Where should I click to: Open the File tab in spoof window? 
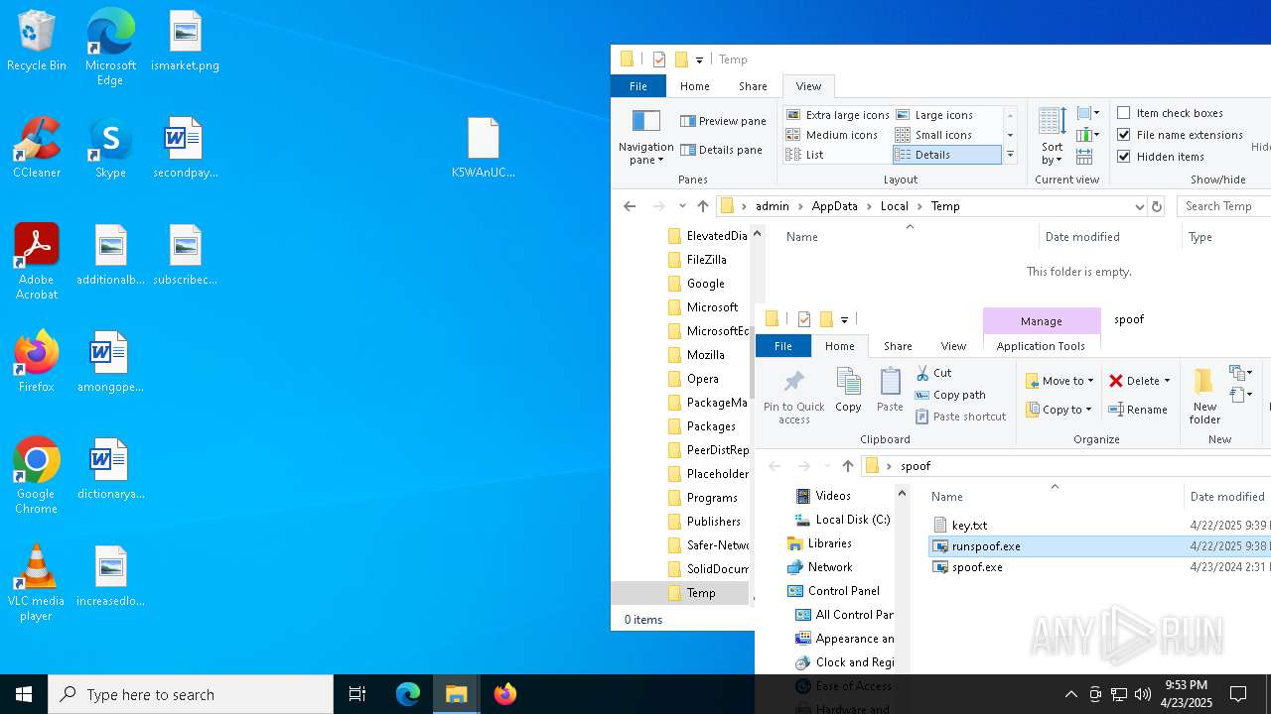[783, 346]
